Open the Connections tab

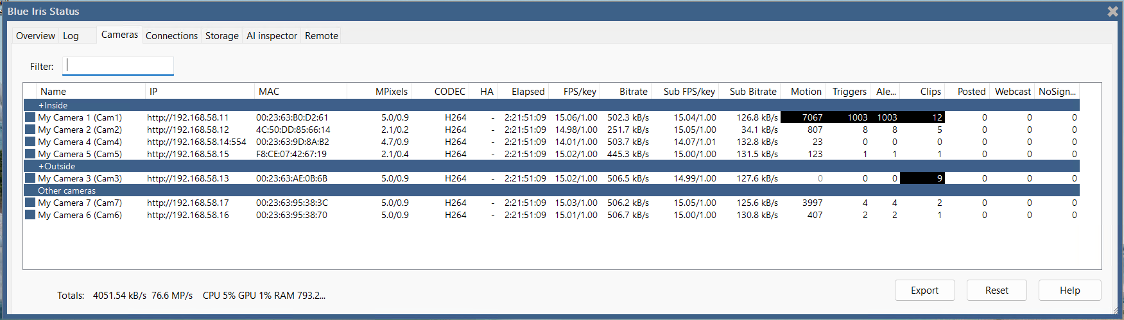point(171,36)
